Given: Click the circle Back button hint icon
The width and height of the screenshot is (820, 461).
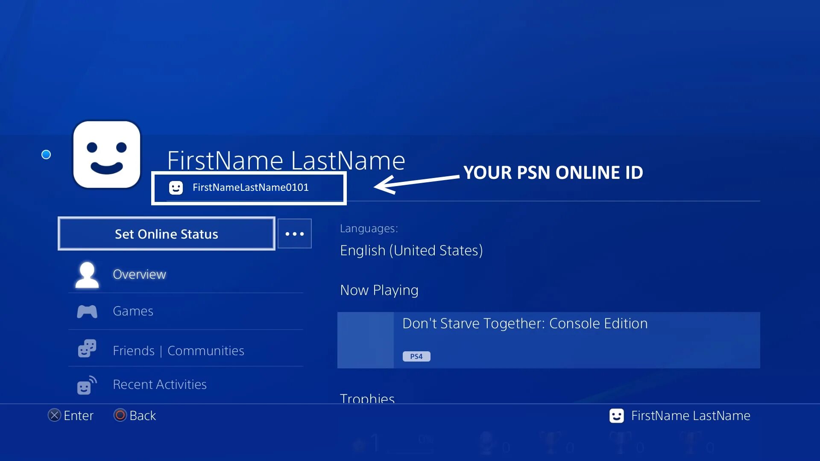Looking at the screenshot, I should [120, 415].
